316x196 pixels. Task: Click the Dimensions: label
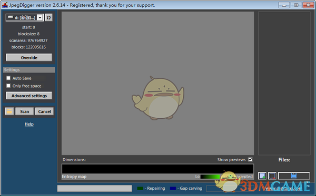(74, 160)
